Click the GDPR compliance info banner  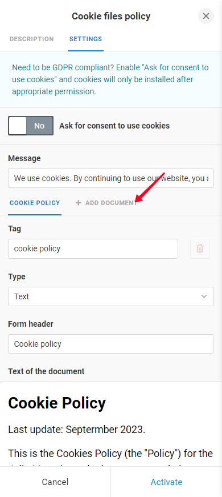tap(111, 79)
